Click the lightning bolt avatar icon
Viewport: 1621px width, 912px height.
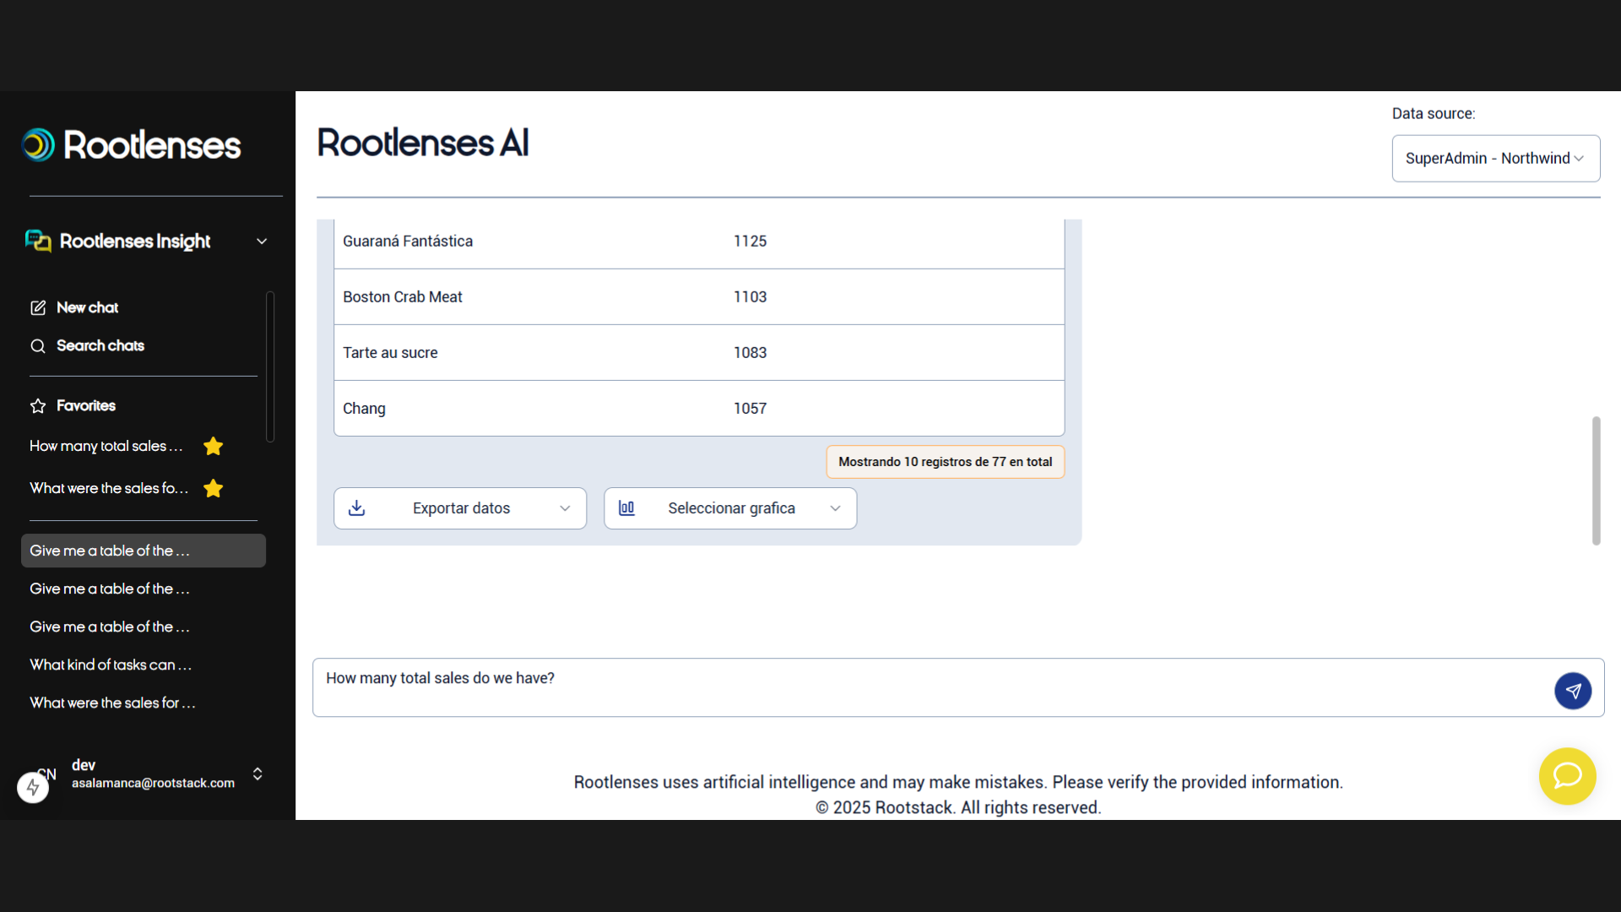tap(34, 787)
